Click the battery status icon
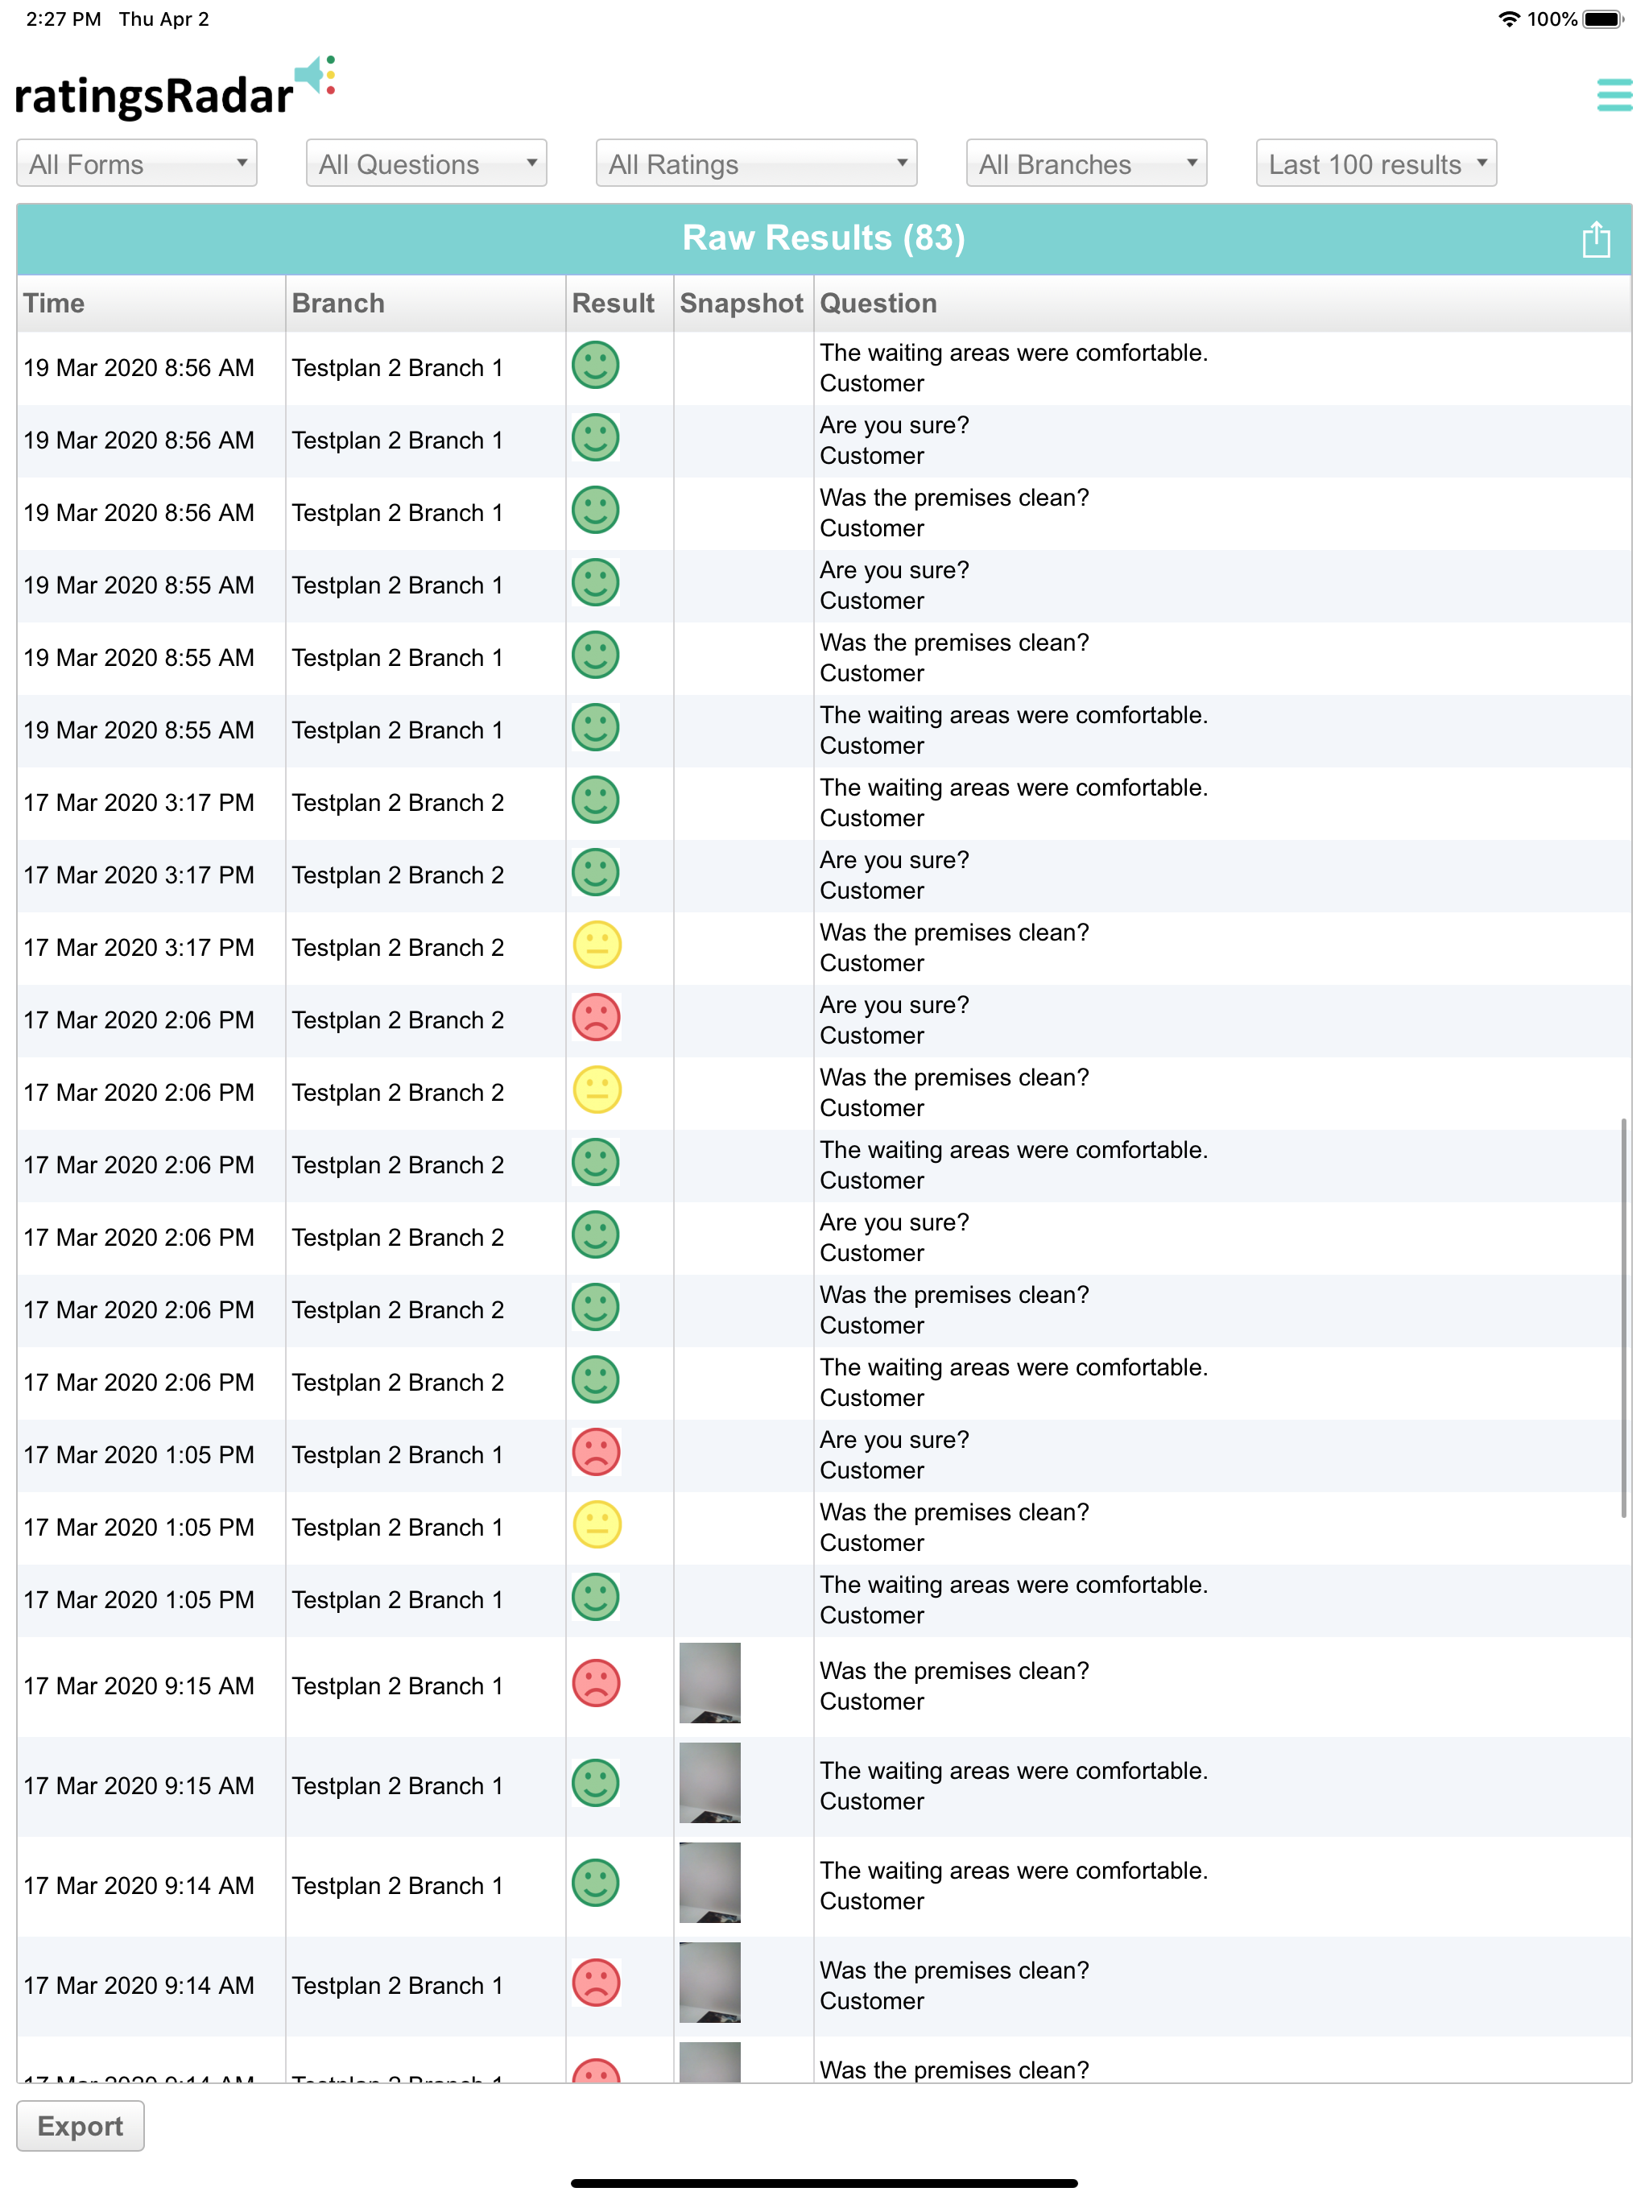The height and width of the screenshot is (2200, 1649). point(1603,19)
